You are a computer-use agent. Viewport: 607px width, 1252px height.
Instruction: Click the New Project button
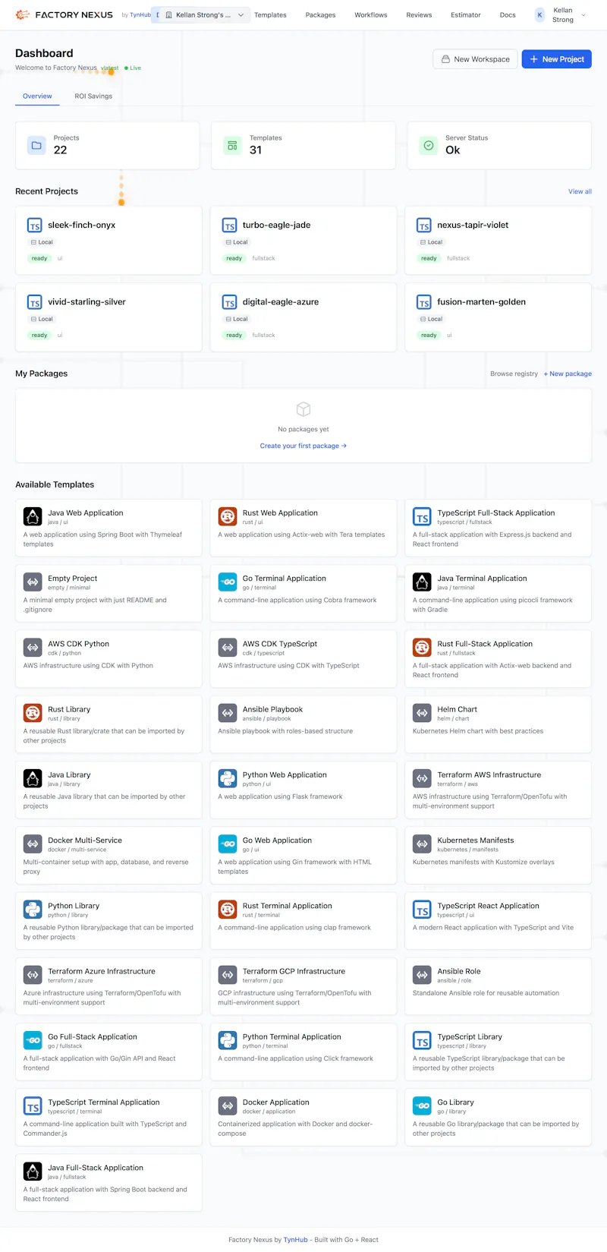(557, 59)
